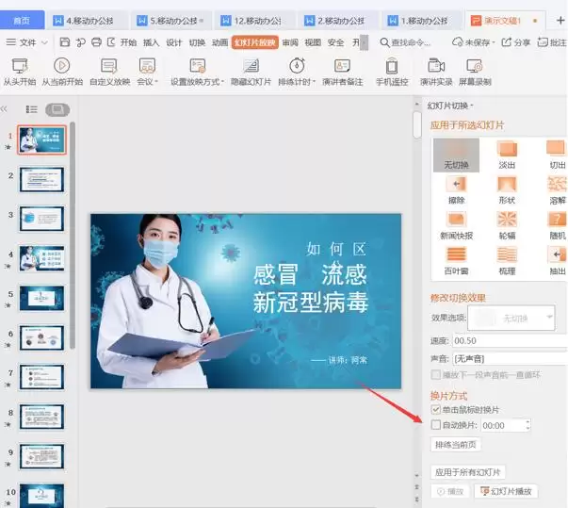Toggle 单击鼠标时换片 checkbox
Screen dimensions: 568x508
[x=435, y=410]
